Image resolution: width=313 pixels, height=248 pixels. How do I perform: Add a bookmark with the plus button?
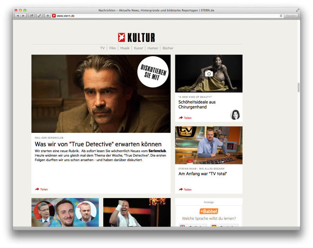point(48,16)
